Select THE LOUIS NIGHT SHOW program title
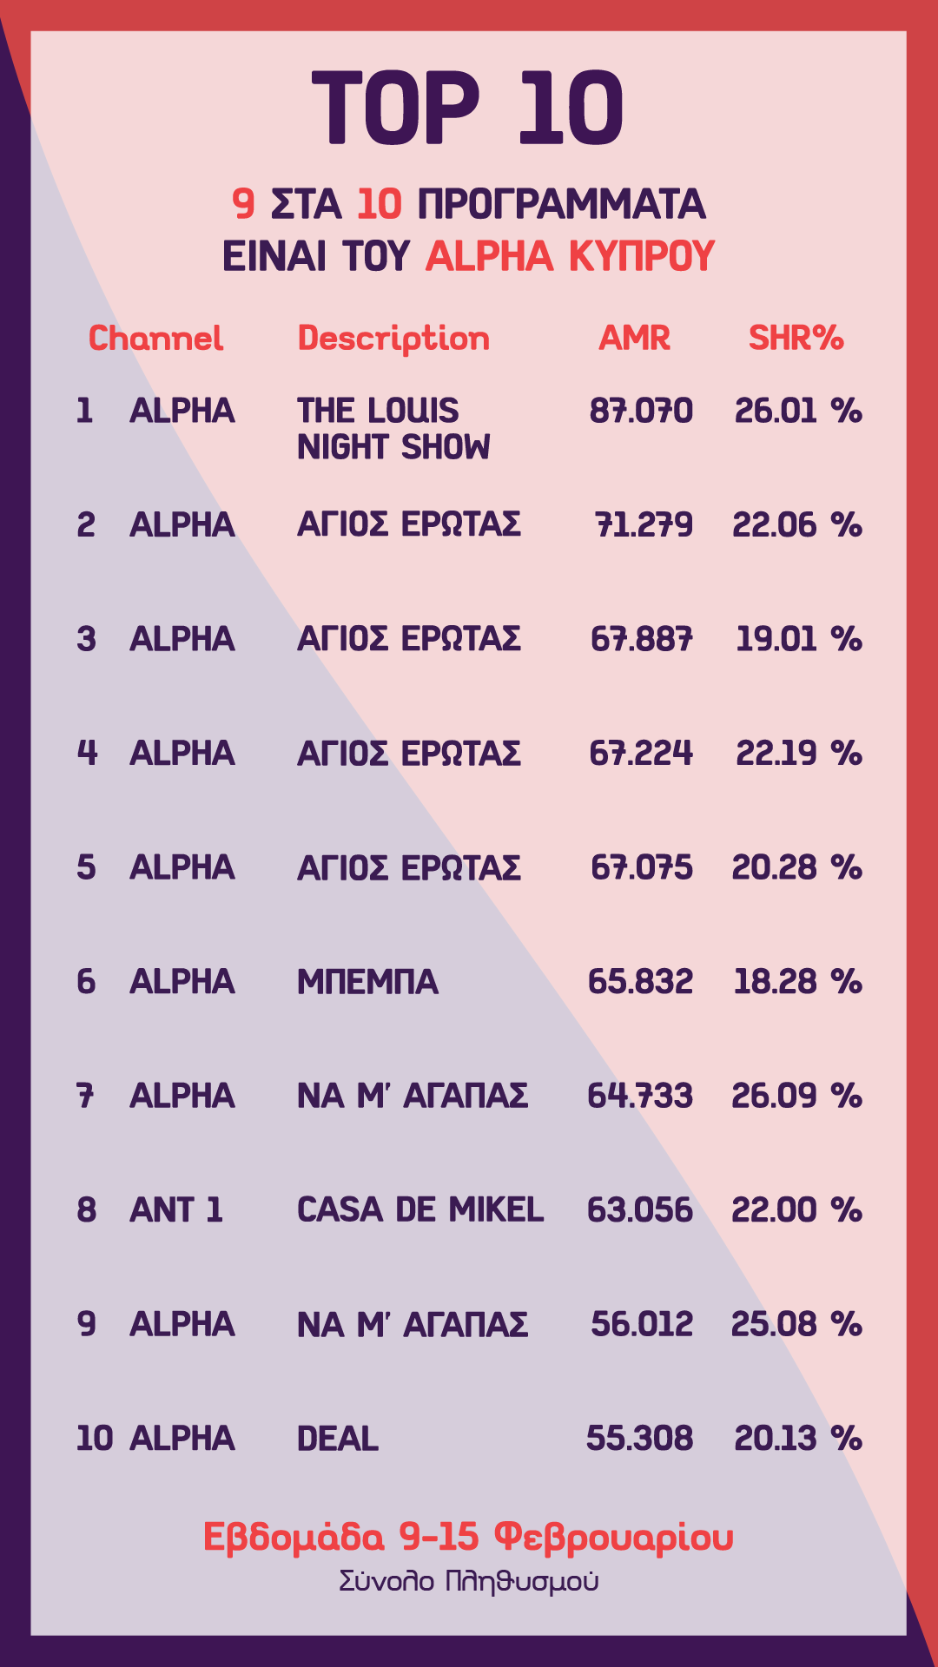Image resolution: width=938 pixels, height=1667 pixels. (x=393, y=429)
